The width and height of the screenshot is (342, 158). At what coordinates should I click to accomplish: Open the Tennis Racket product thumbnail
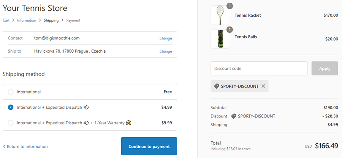pyautogui.click(x=220, y=15)
